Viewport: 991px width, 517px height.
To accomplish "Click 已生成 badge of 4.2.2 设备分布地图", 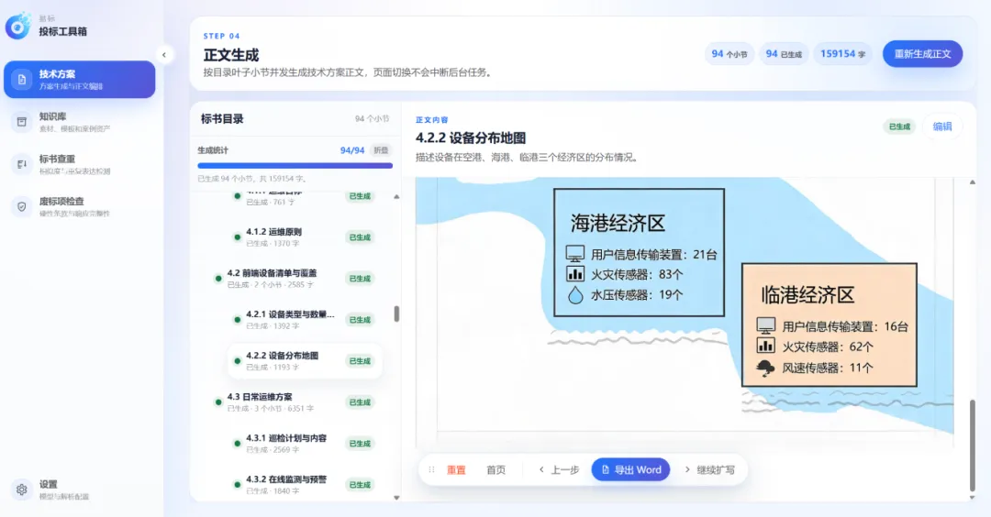I will (361, 361).
